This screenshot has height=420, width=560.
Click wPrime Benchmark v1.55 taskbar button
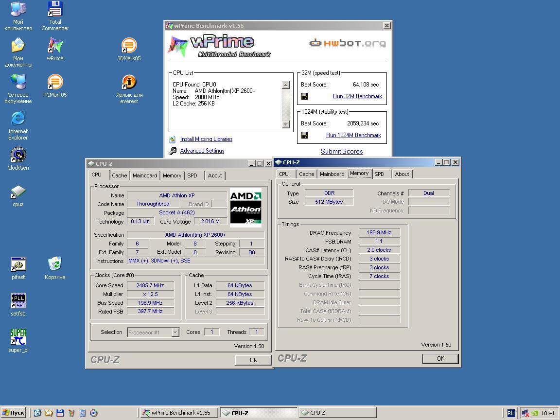[x=178, y=413]
